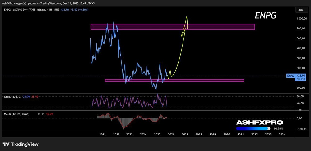Click the 2033 label on the time axis

[x=268, y=134]
